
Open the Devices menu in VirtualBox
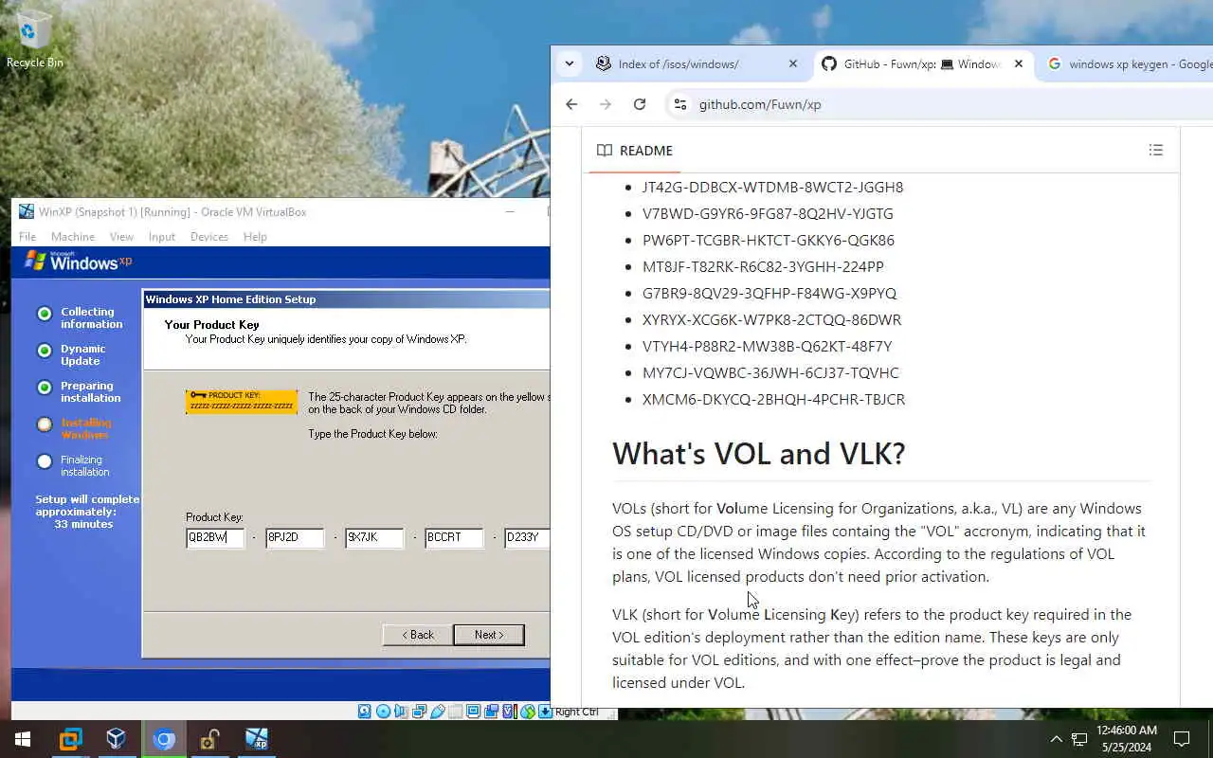[208, 237]
